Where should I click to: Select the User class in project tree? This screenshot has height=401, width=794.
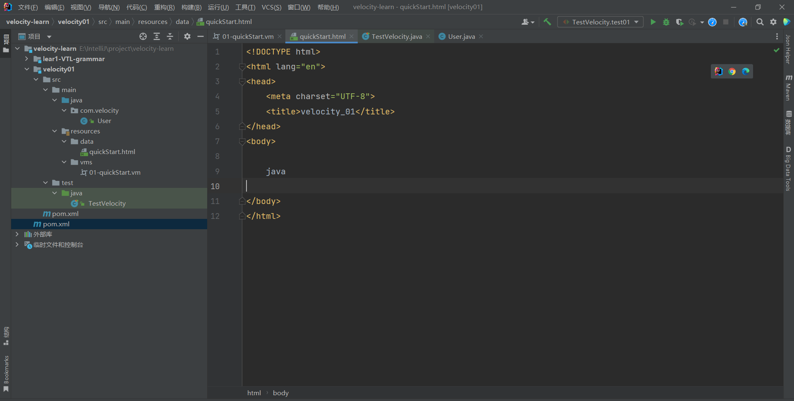click(104, 121)
